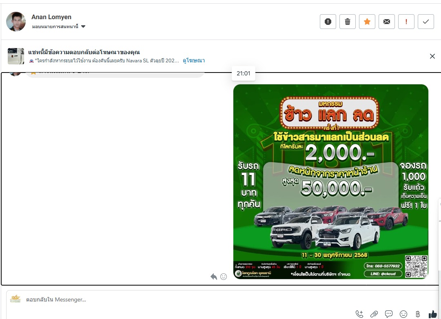
Task: Click the 21:01 timestamp label
Action: tap(243, 74)
